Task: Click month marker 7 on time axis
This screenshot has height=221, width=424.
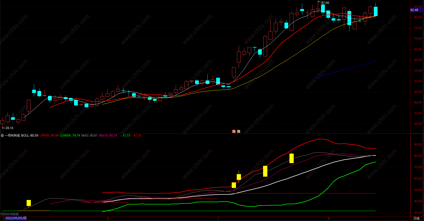Action: [x=219, y=218]
